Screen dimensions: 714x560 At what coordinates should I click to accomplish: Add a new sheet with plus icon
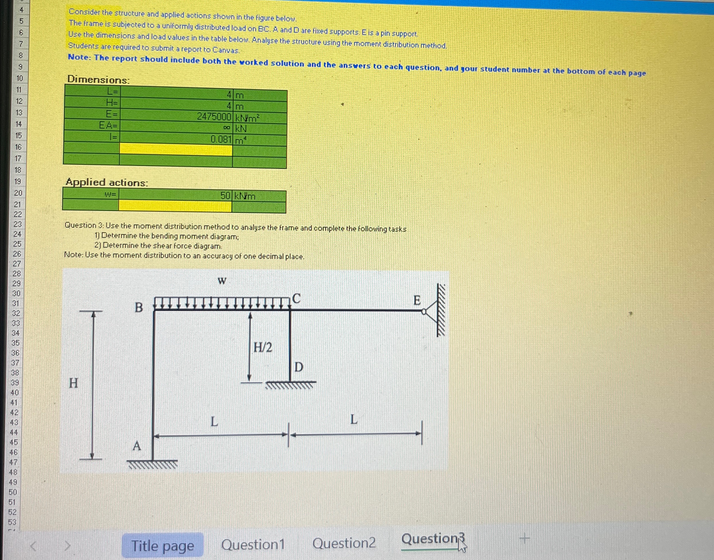coord(525,538)
